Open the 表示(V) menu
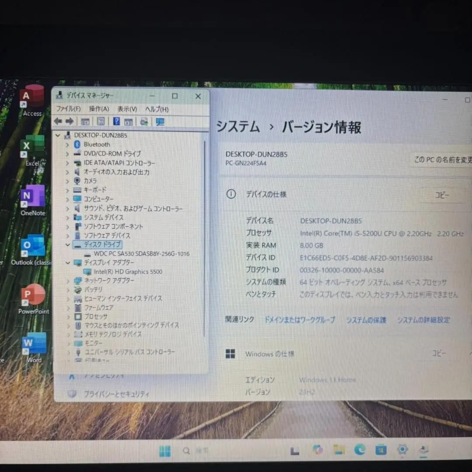This screenshot has width=472, height=472. click(127, 109)
